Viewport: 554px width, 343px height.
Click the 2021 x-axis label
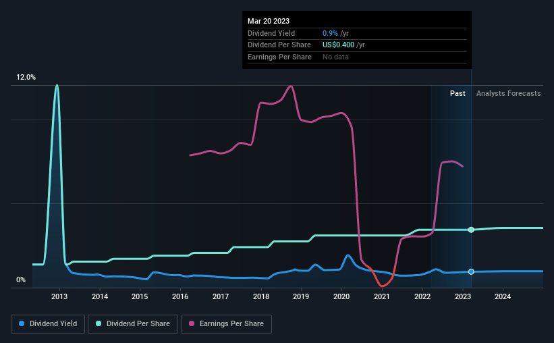(x=382, y=296)
